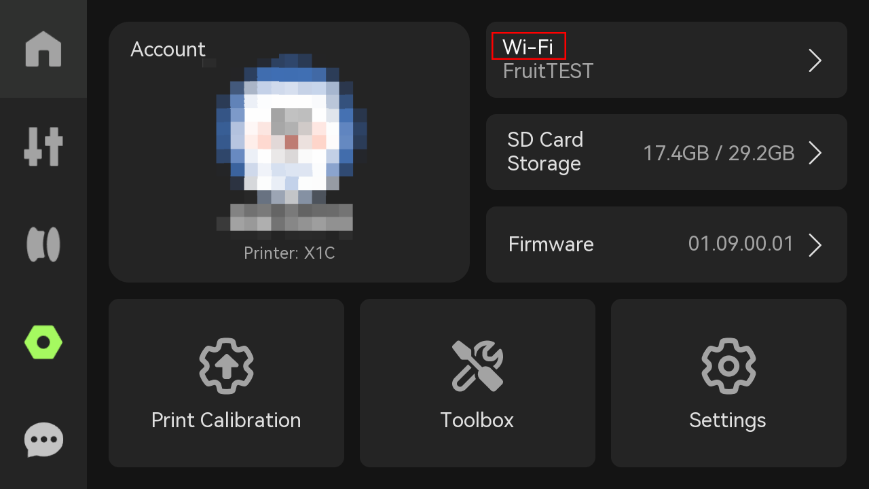Open the Controls sliders icon in sidebar

point(43,146)
